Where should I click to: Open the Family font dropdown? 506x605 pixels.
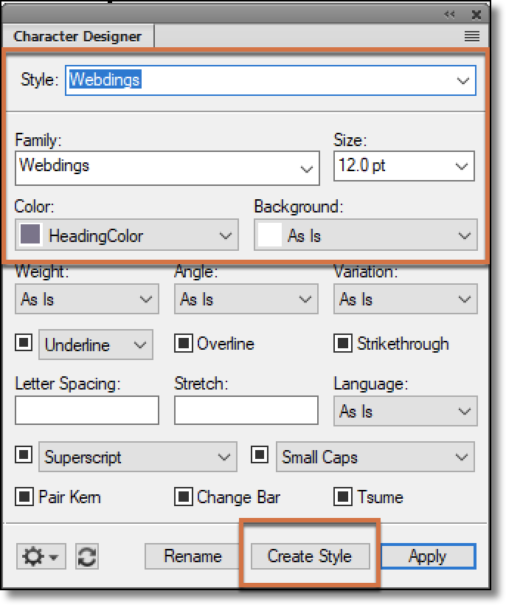[167, 168]
